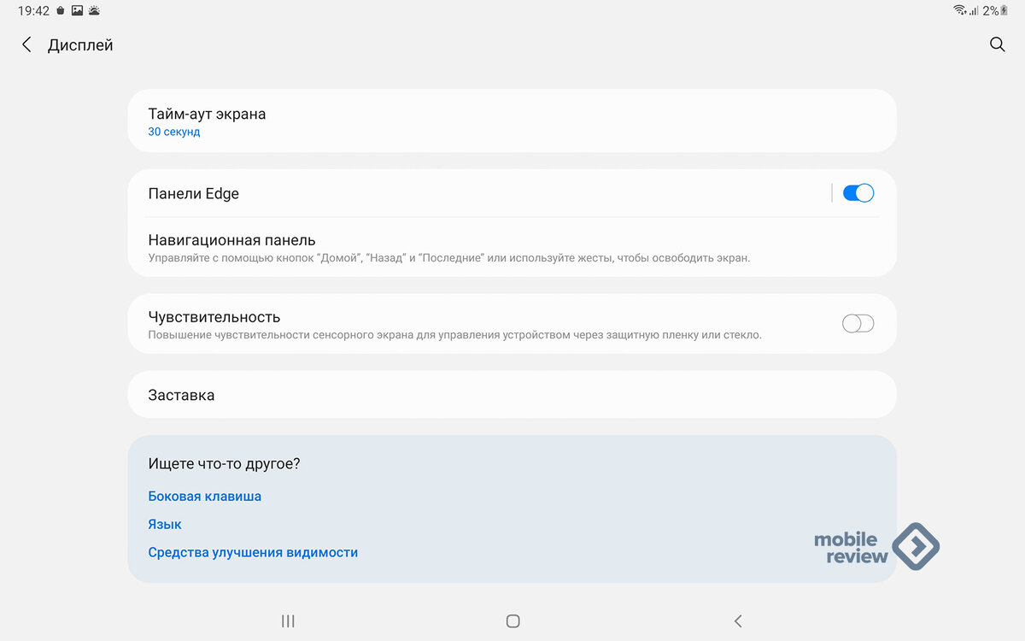Open the Панели Edge label
This screenshot has height=641, width=1025.
click(x=193, y=194)
